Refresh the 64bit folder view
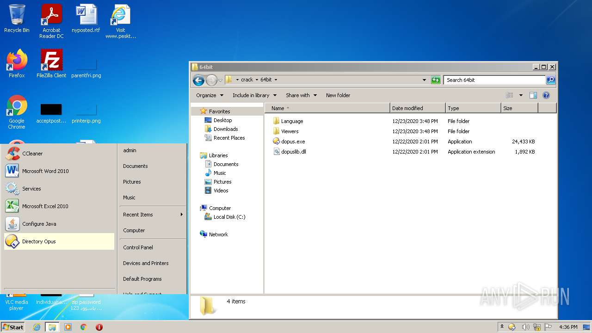Screen dimensions: 592x333 436,80
